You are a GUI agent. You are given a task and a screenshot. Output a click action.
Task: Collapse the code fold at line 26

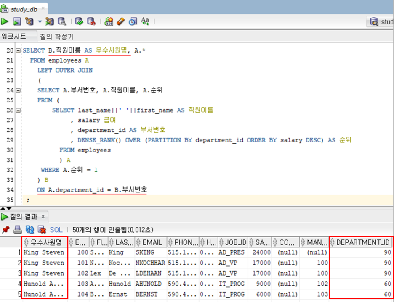pos(18,110)
